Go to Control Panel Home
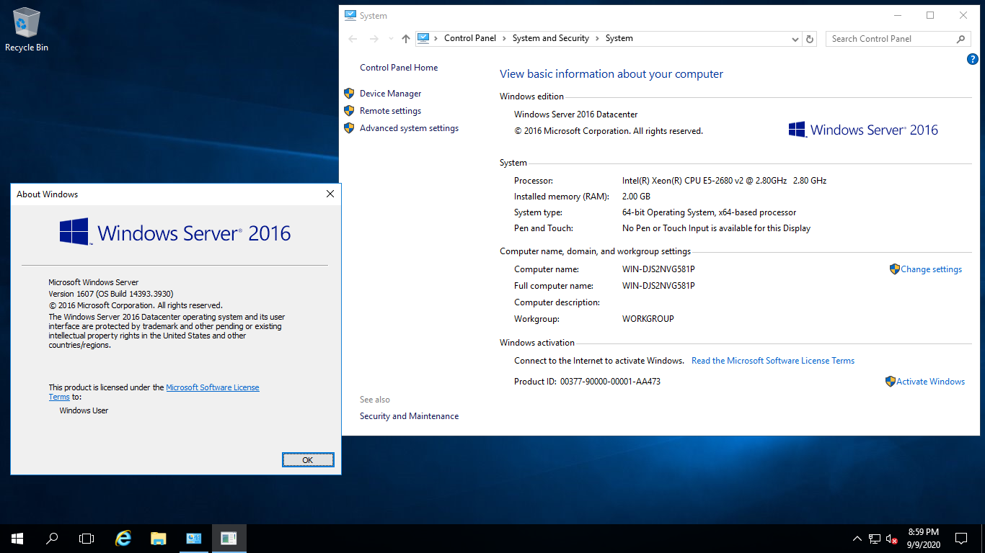Viewport: 985px width, 553px height. tap(399, 68)
